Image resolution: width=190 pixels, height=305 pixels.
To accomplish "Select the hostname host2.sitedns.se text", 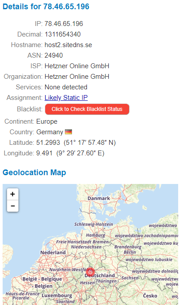I will pos(68,45).
